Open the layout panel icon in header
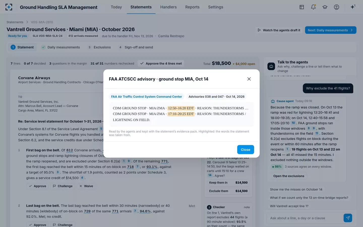This screenshot has height=227, width=363. coord(302,7)
